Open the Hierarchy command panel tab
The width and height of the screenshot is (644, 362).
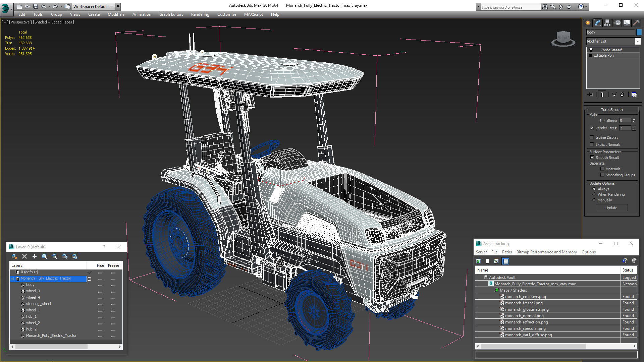coord(607,23)
